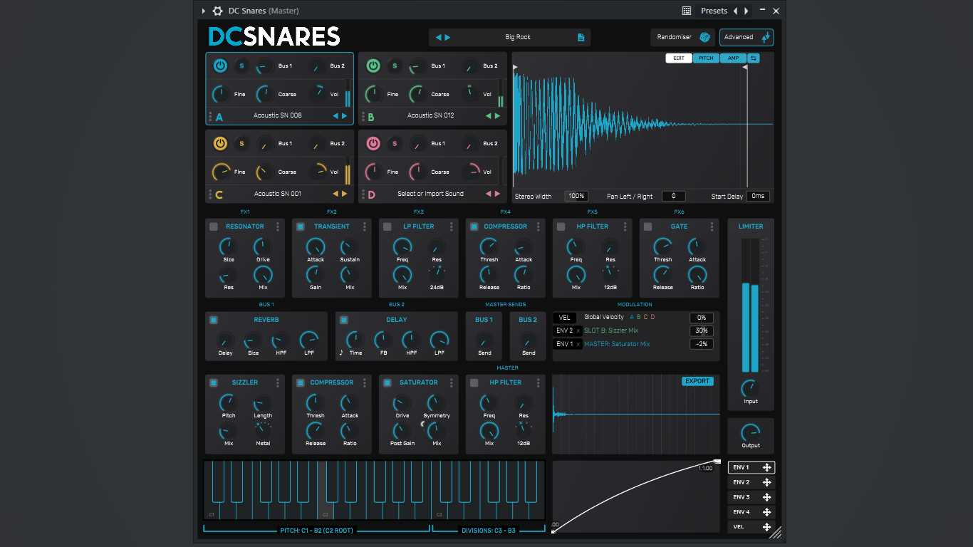973x547 pixels.
Task: Toggle power for sound slot D
Action: [373, 144]
